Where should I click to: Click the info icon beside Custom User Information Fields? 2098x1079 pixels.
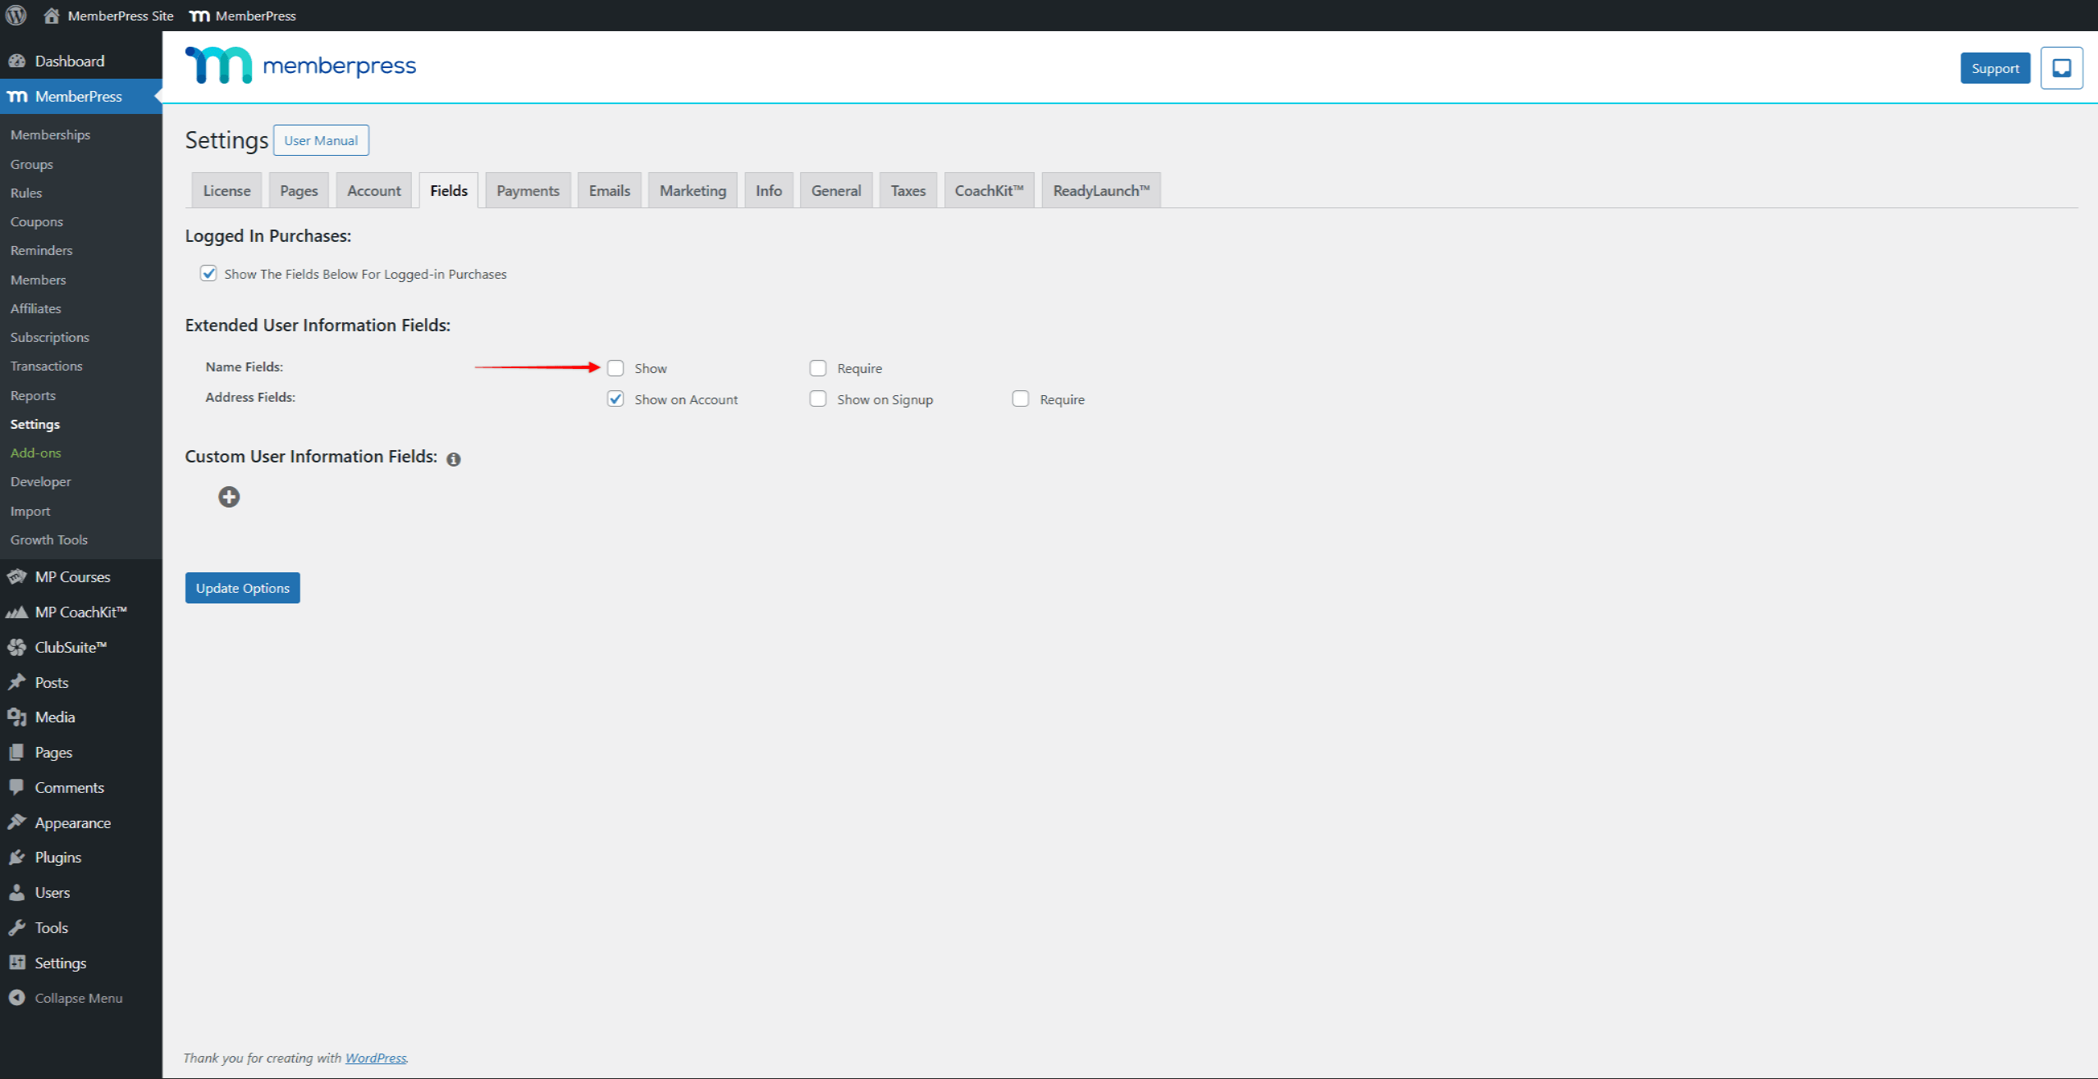click(453, 458)
